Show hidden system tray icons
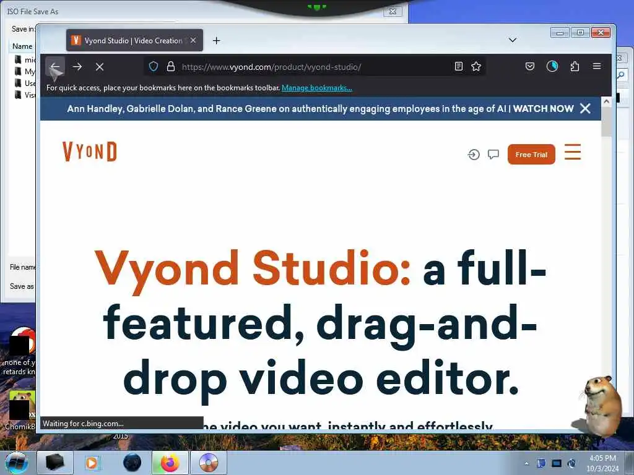This screenshot has height=475, width=634. click(x=526, y=464)
